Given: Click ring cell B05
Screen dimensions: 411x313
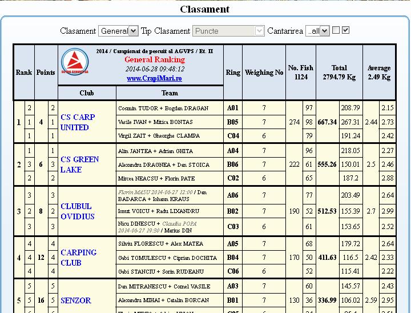Looking at the screenshot, I should coord(233,122).
